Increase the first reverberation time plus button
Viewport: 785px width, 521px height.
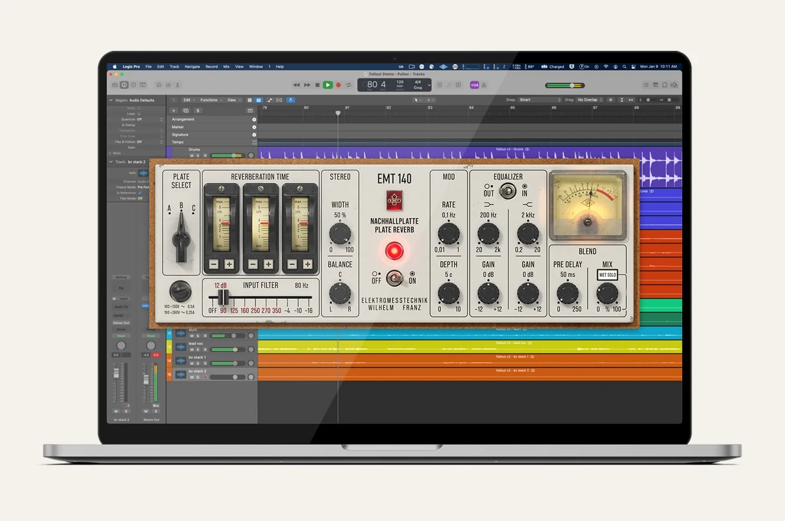pyautogui.click(x=229, y=264)
